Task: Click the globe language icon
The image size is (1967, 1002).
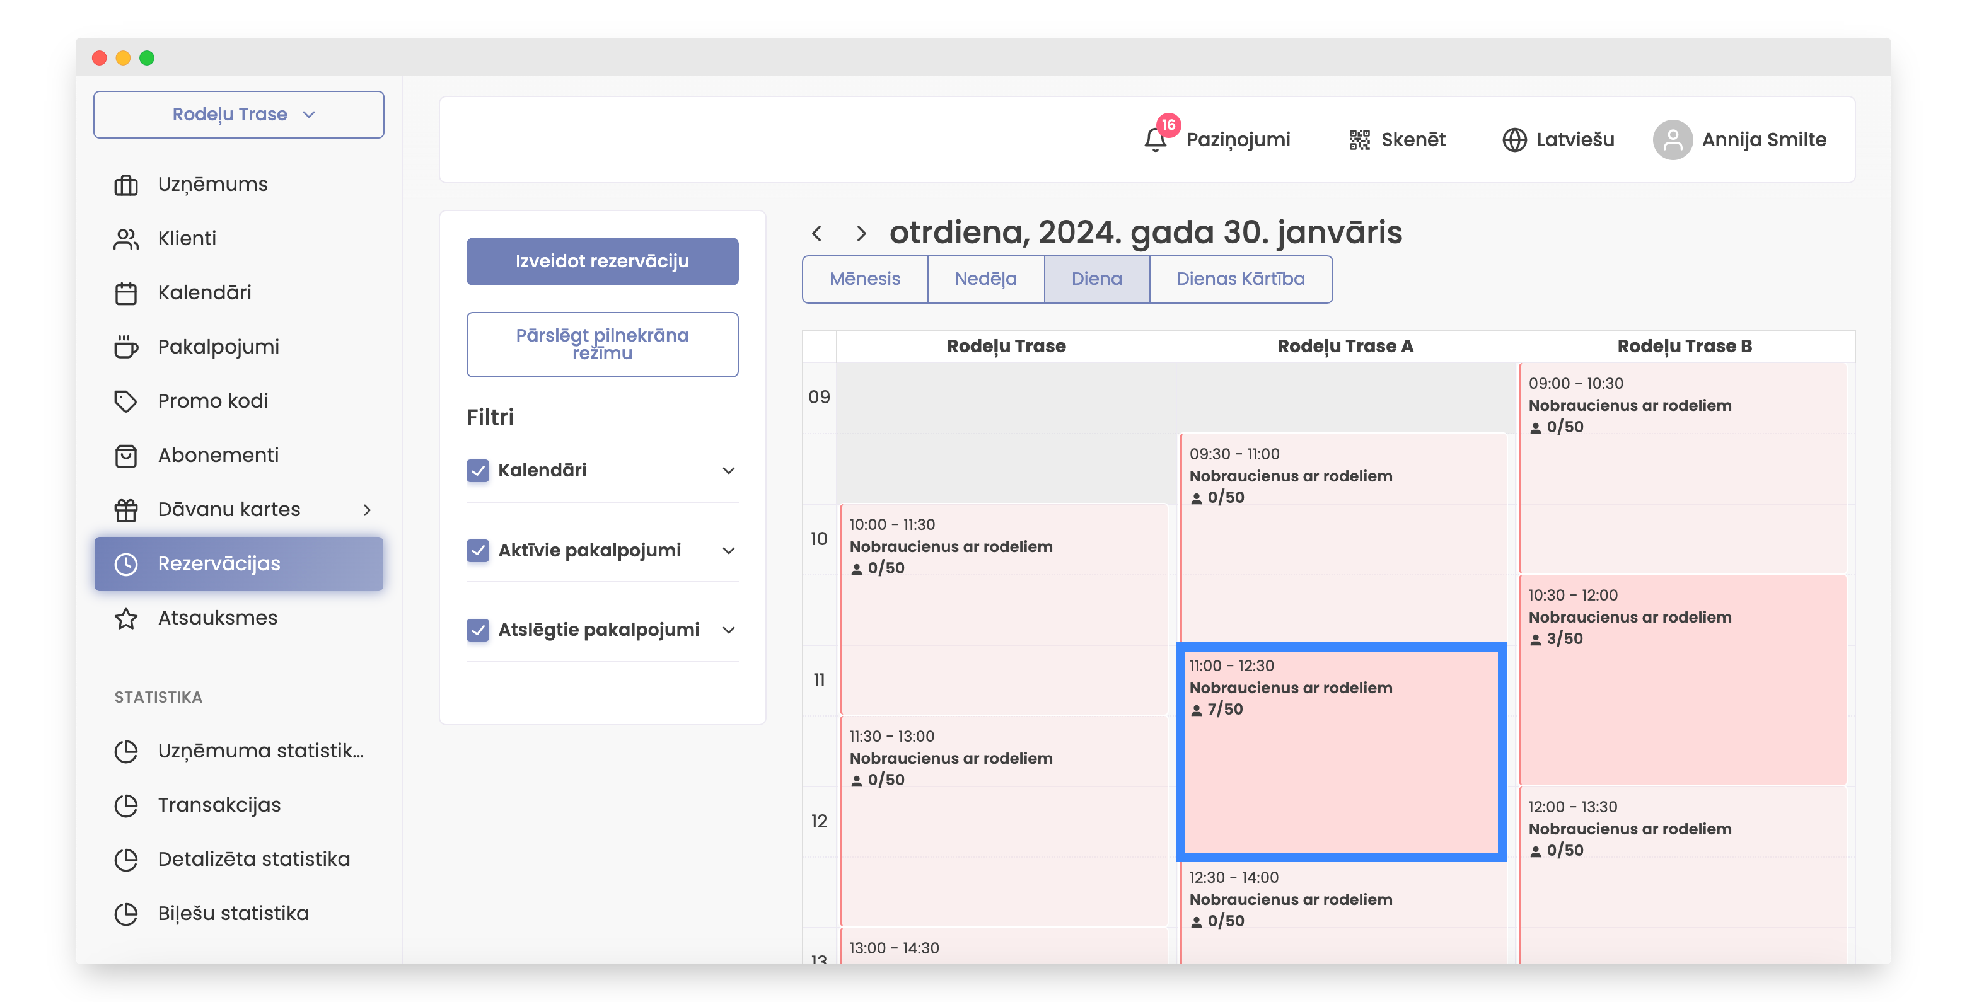Action: (1514, 140)
